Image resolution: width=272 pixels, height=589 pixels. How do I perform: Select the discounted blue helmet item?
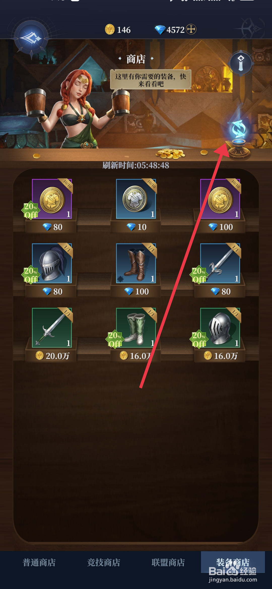[52, 263]
